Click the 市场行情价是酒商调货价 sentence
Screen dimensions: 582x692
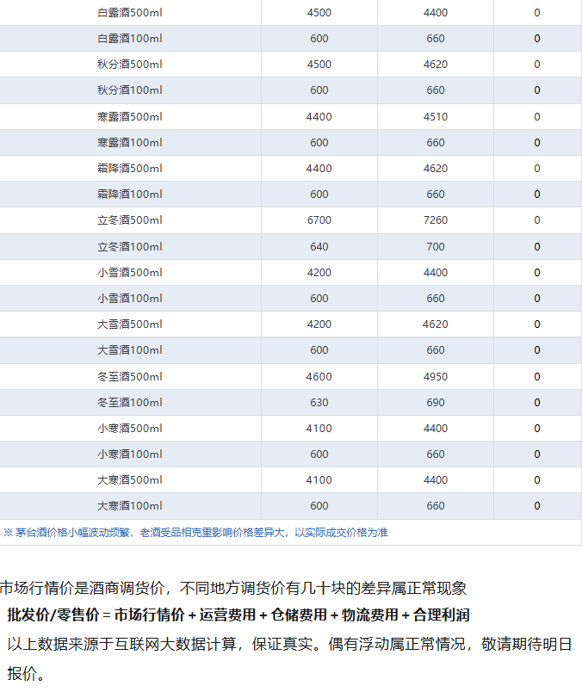[233, 589]
